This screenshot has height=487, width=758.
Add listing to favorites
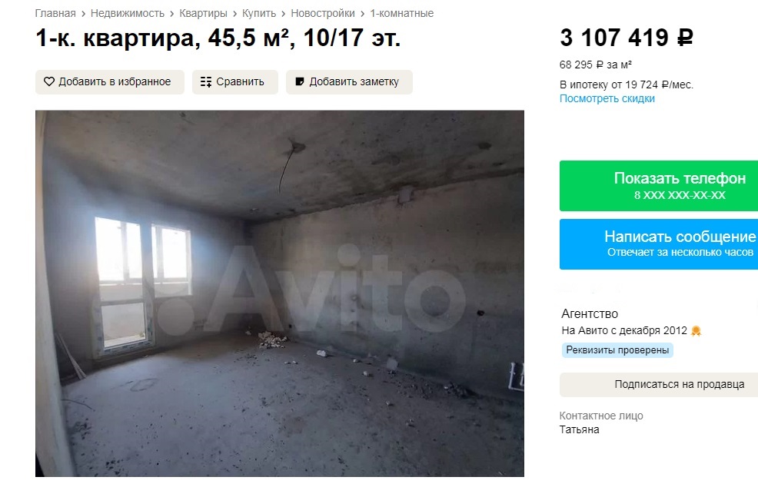(110, 82)
